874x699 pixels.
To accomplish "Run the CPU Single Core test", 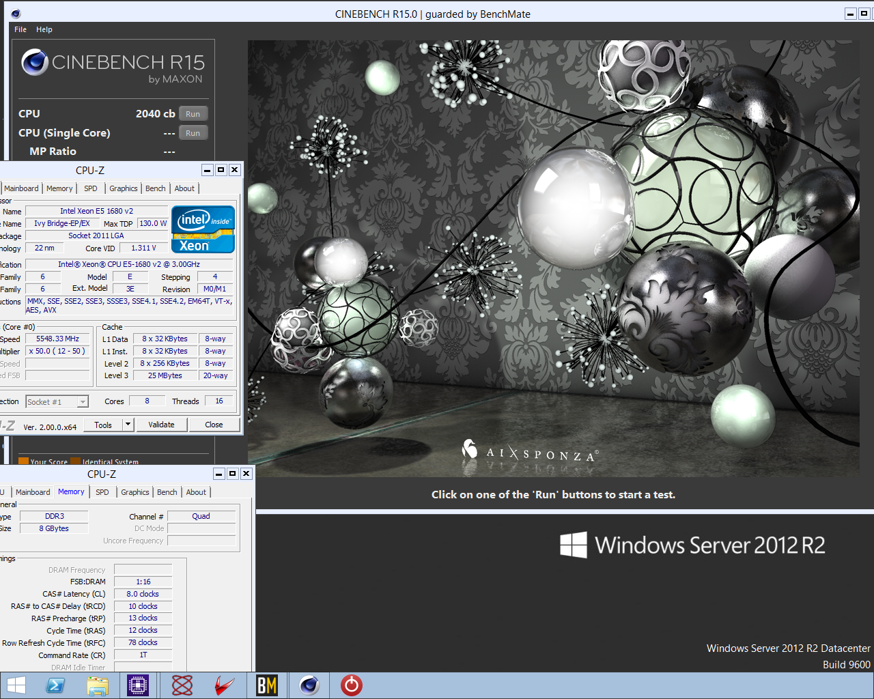I will point(193,133).
